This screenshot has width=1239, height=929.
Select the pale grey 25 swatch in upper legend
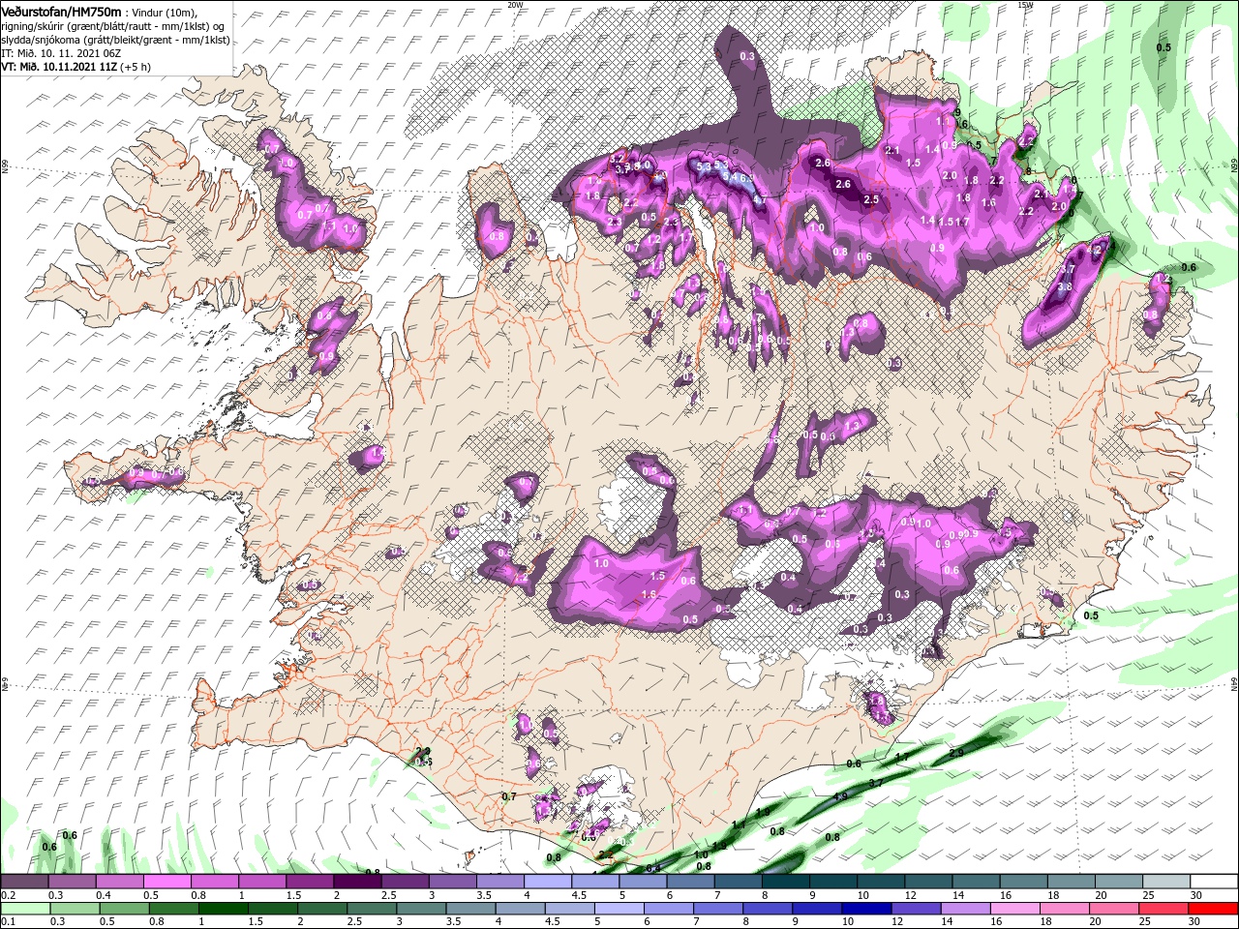point(1165,882)
